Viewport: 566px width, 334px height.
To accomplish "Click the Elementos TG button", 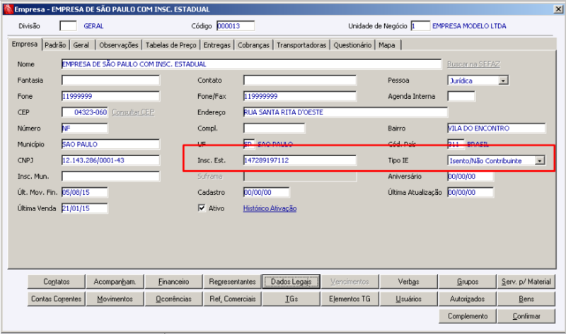I will click(x=350, y=299).
